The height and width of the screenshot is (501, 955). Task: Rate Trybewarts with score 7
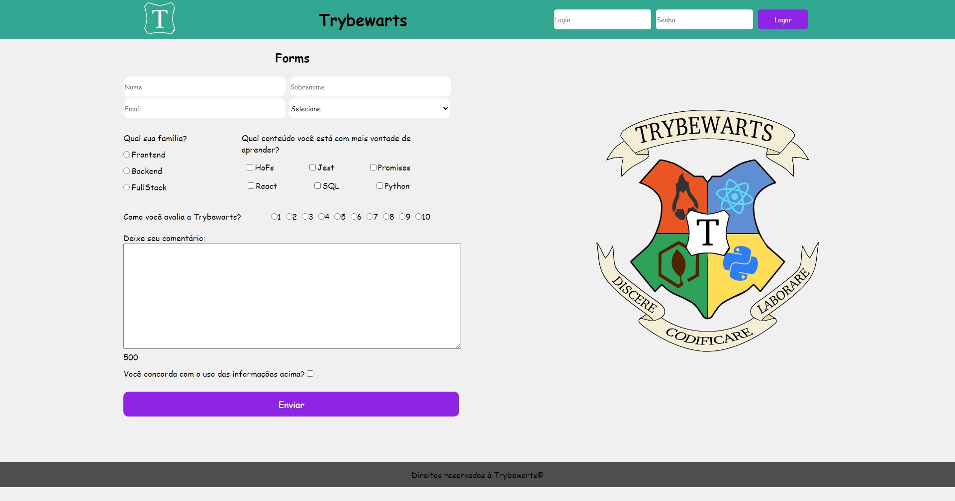coord(370,217)
